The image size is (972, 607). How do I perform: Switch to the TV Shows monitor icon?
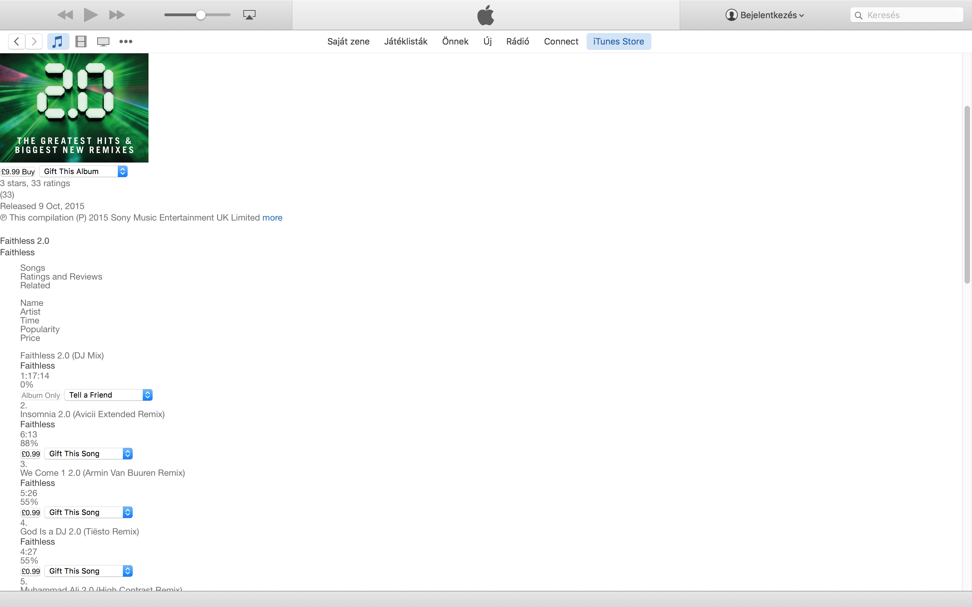point(103,41)
